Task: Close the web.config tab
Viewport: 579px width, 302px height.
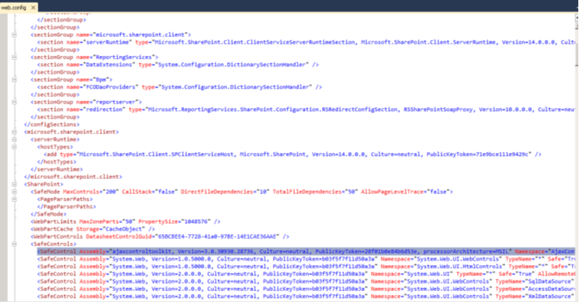Action: click(x=33, y=7)
